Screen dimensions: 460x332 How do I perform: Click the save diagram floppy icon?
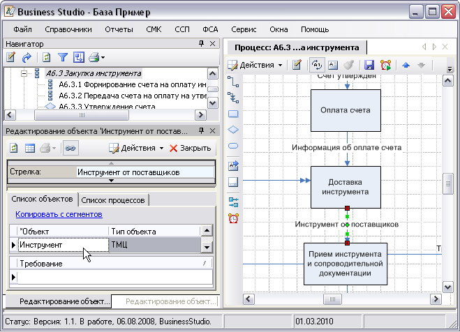(x=369, y=65)
